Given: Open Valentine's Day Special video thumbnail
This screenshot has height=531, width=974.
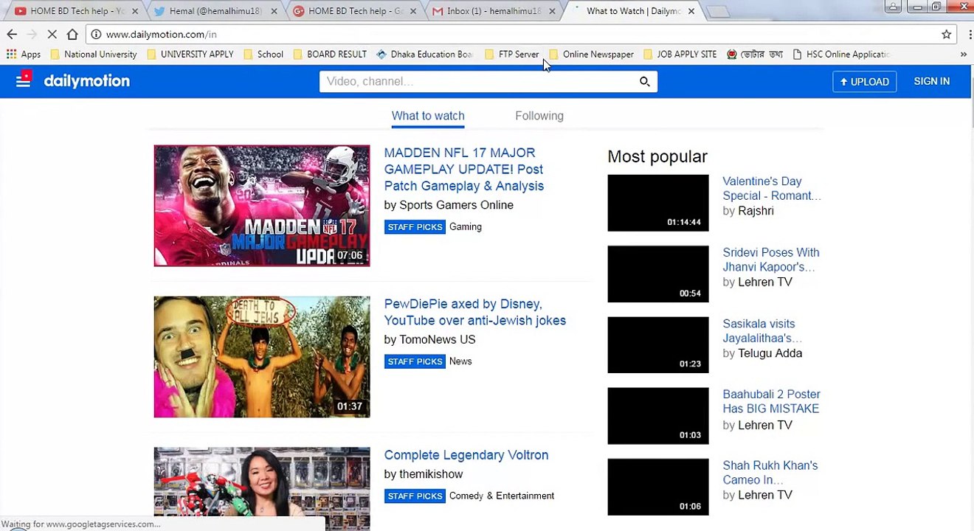Looking at the screenshot, I should (658, 203).
